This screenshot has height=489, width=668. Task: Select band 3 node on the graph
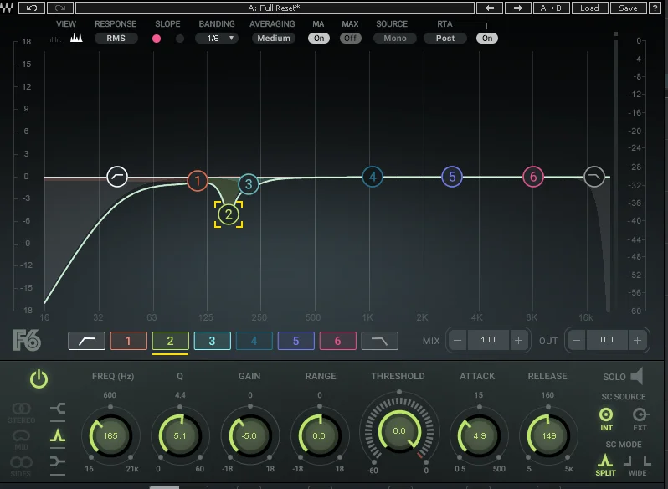249,184
